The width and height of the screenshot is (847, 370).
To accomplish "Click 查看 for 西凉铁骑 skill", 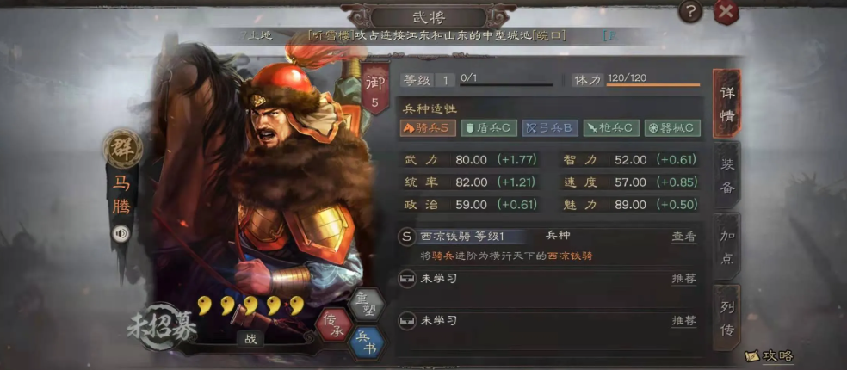I will (x=683, y=237).
